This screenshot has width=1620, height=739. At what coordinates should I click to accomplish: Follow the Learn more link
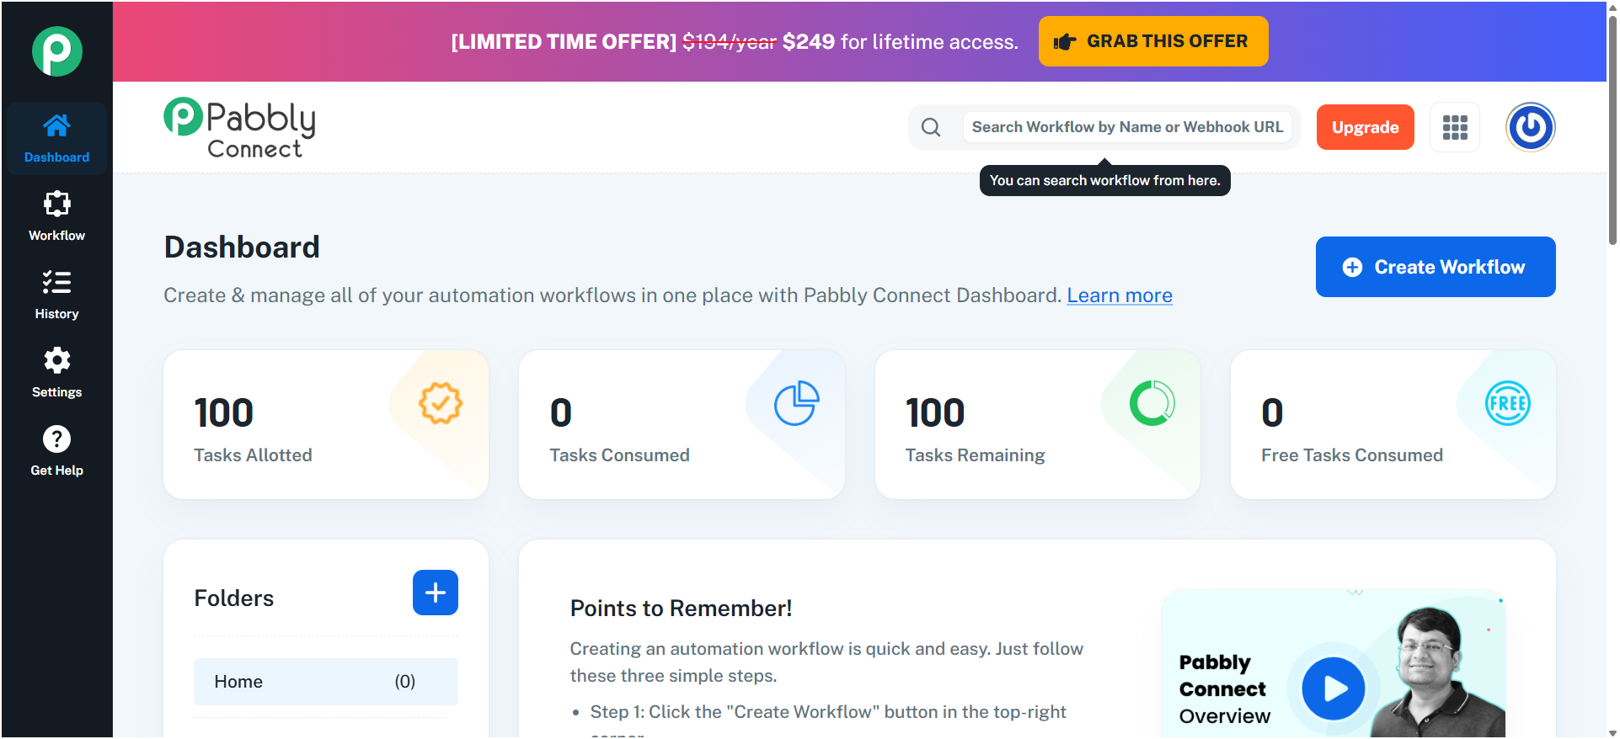tap(1120, 295)
